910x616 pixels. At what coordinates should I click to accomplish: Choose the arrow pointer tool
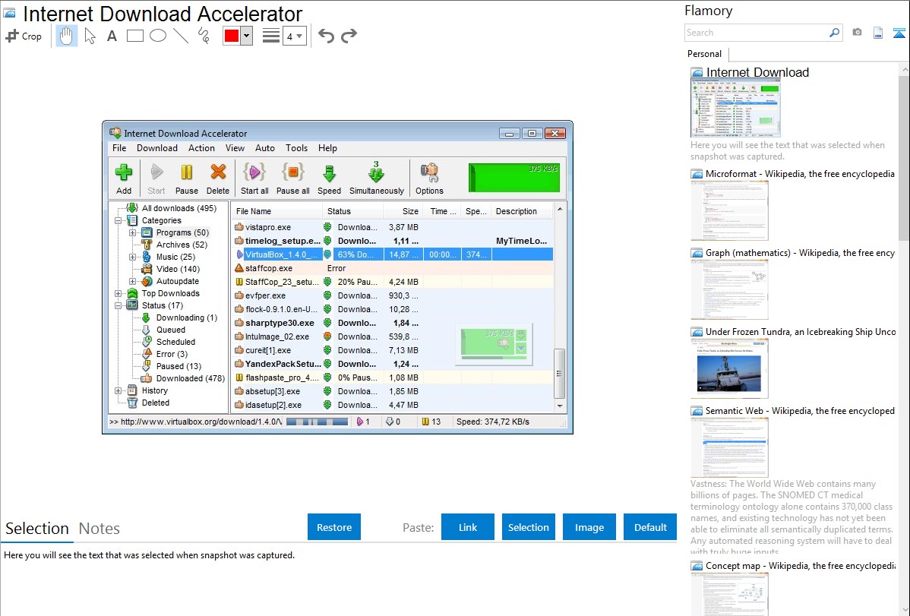pyautogui.click(x=90, y=36)
